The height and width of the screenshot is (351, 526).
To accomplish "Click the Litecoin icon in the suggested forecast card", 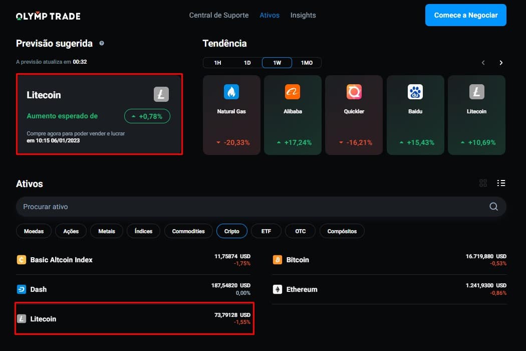I will (x=161, y=94).
